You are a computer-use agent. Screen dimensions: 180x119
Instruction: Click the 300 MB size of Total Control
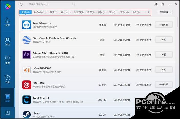pyautogui.click(x=102, y=100)
